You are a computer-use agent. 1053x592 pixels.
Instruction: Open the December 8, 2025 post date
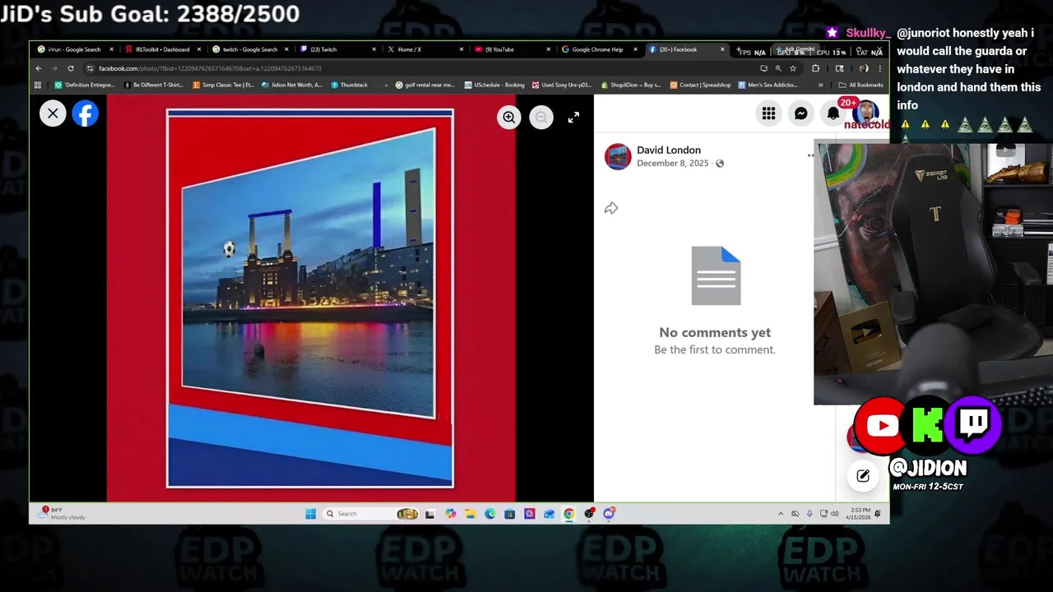click(x=672, y=163)
